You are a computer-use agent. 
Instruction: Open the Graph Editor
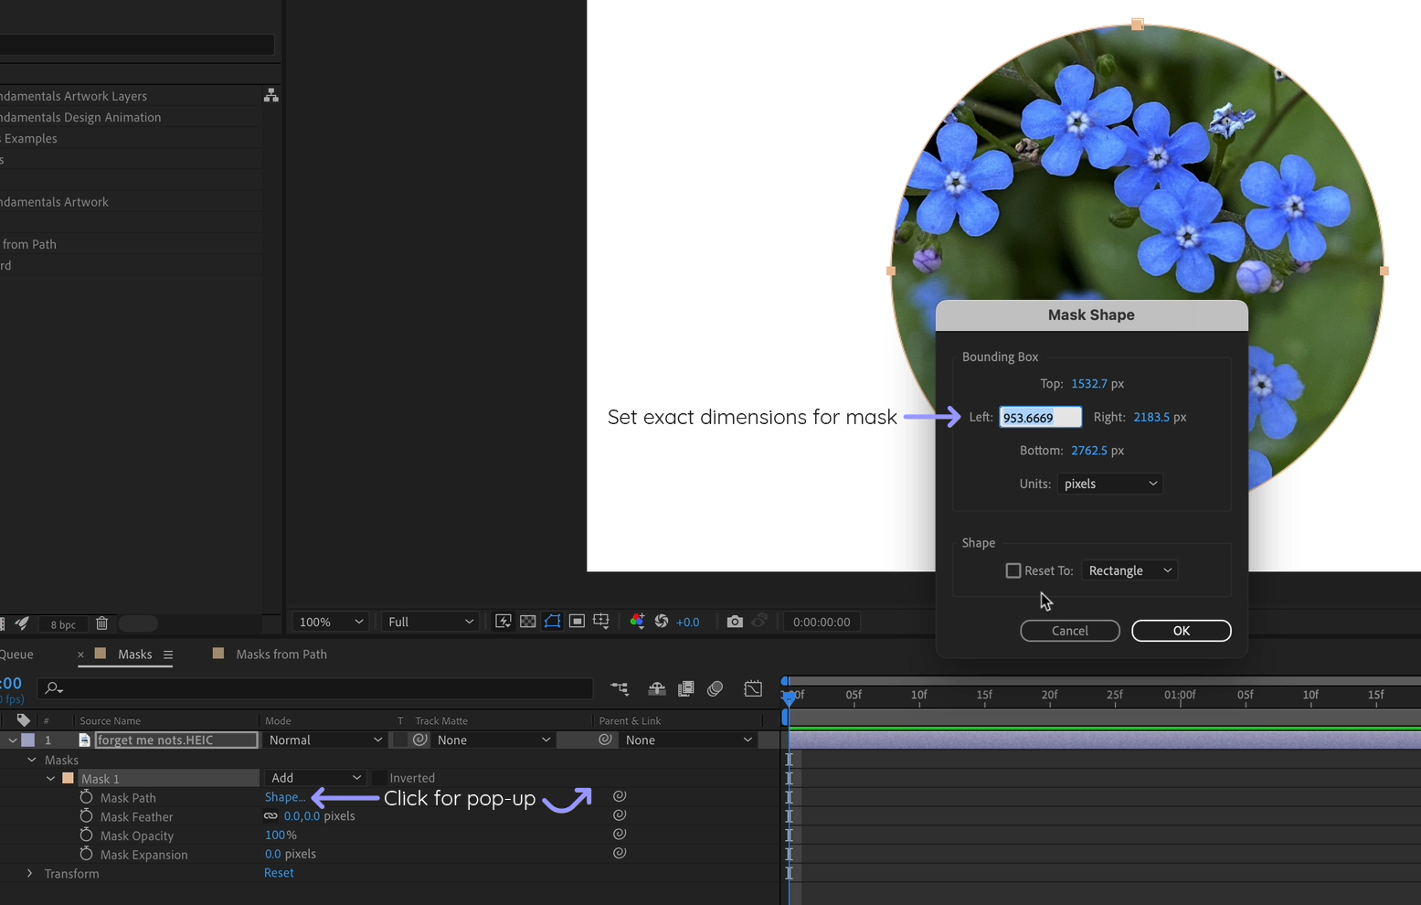tap(753, 688)
